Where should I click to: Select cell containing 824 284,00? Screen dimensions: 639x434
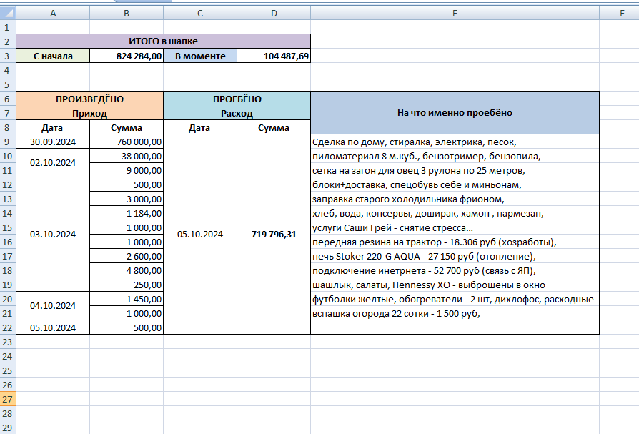click(x=127, y=56)
